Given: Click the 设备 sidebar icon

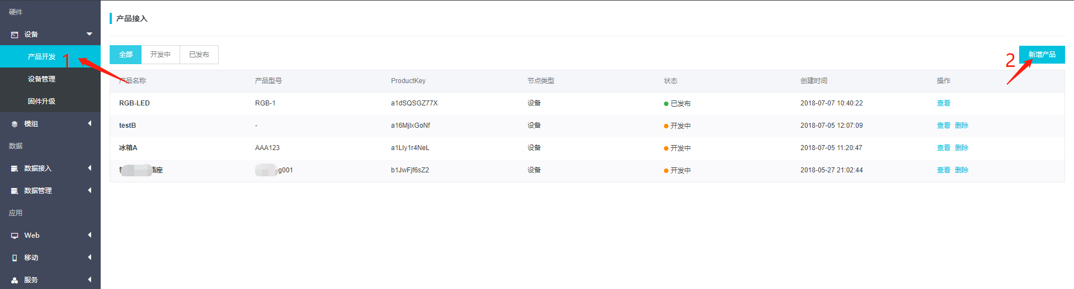Looking at the screenshot, I should pos(15,35).
